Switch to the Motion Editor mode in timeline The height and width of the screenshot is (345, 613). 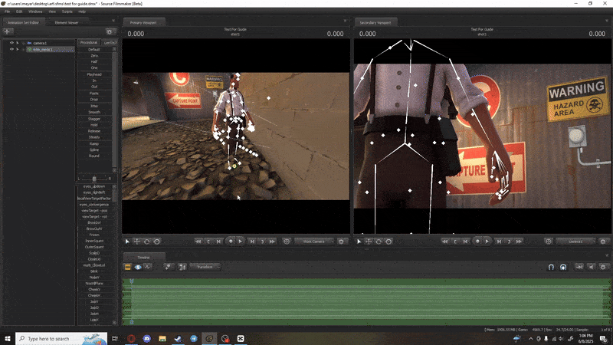click(139, 267)
